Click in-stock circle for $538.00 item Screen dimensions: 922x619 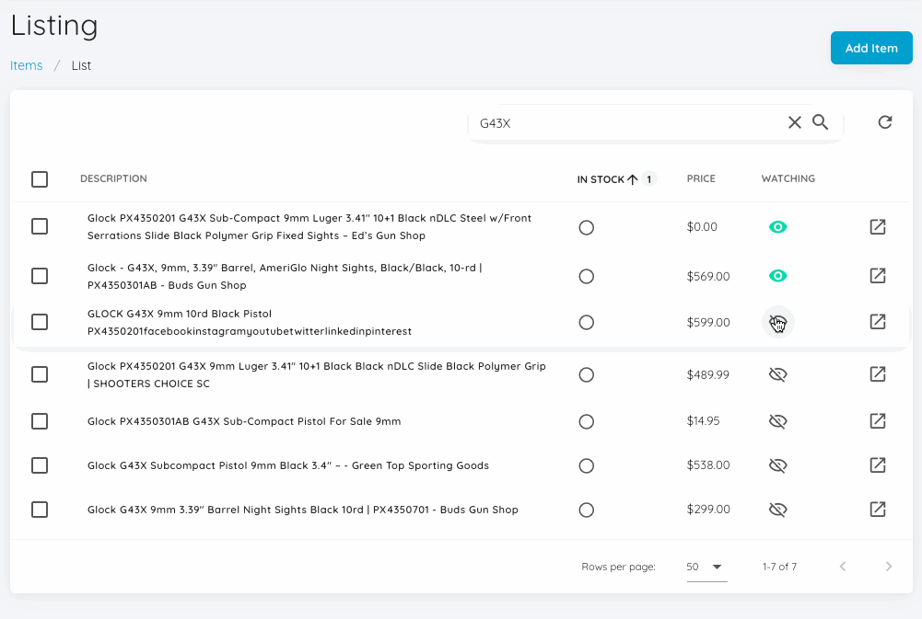click(586, 465)
